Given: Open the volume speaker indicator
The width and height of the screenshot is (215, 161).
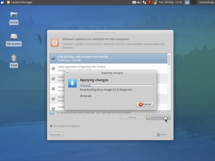Looking at the screenshot, I should tap(139, 2).
